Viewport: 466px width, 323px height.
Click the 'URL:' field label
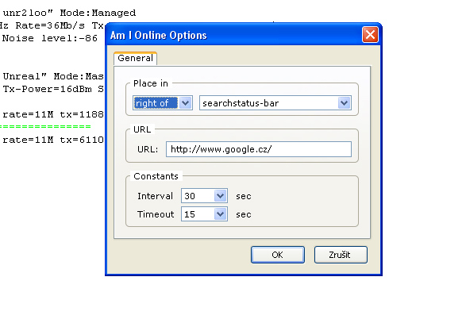point(148,149)
